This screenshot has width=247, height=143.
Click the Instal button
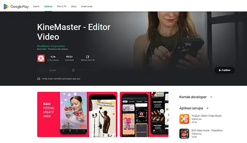[52, 70]
